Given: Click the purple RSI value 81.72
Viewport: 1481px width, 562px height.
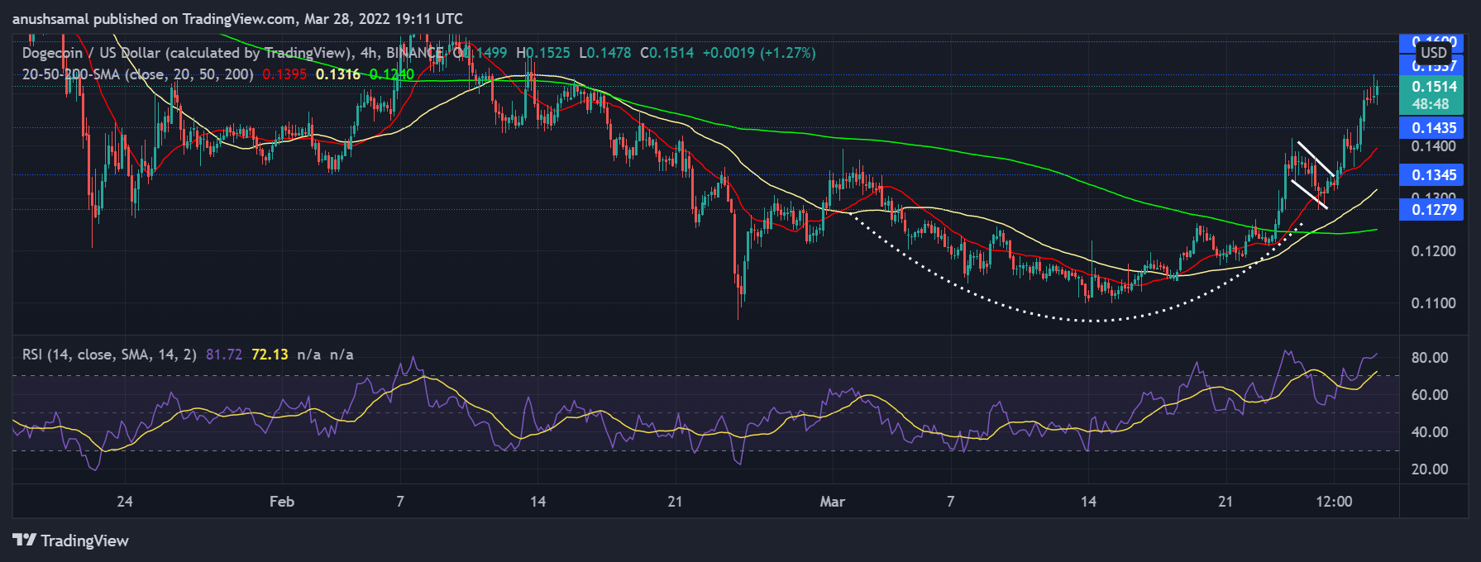Looking at the screenshot, I should click(223, 355).
